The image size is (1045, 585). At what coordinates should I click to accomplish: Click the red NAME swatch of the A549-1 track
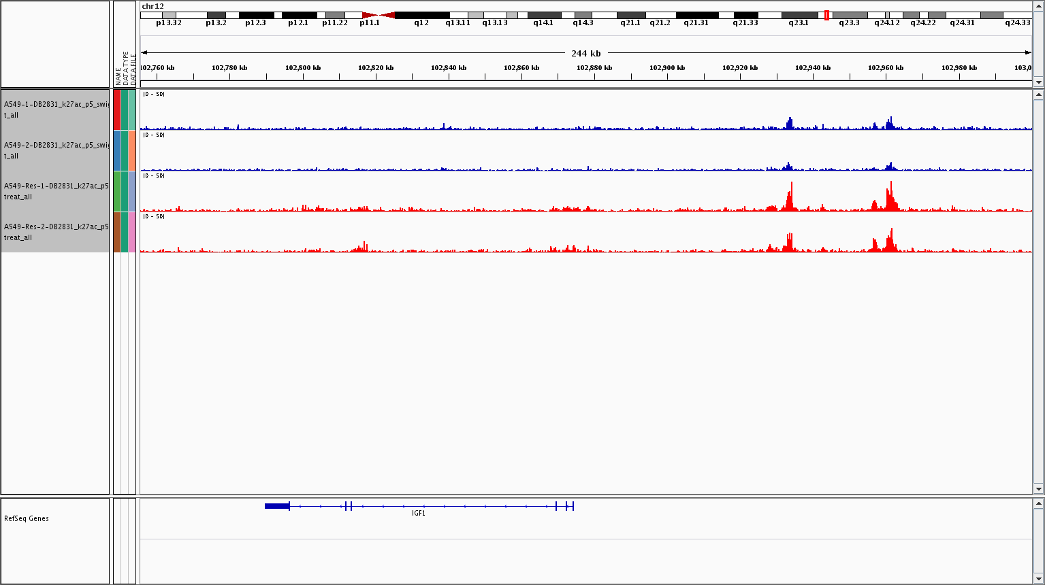pos(117,110)
